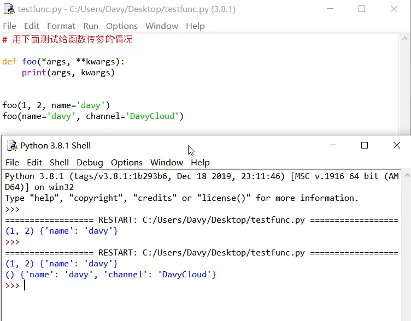Maximize the Python 3.8.1 Shell window
Screen dimensions: 411x321
click(x=365, y=145)
